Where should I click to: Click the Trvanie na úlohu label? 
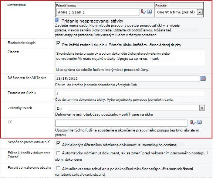pyautogui.click(x=22, y=93)
